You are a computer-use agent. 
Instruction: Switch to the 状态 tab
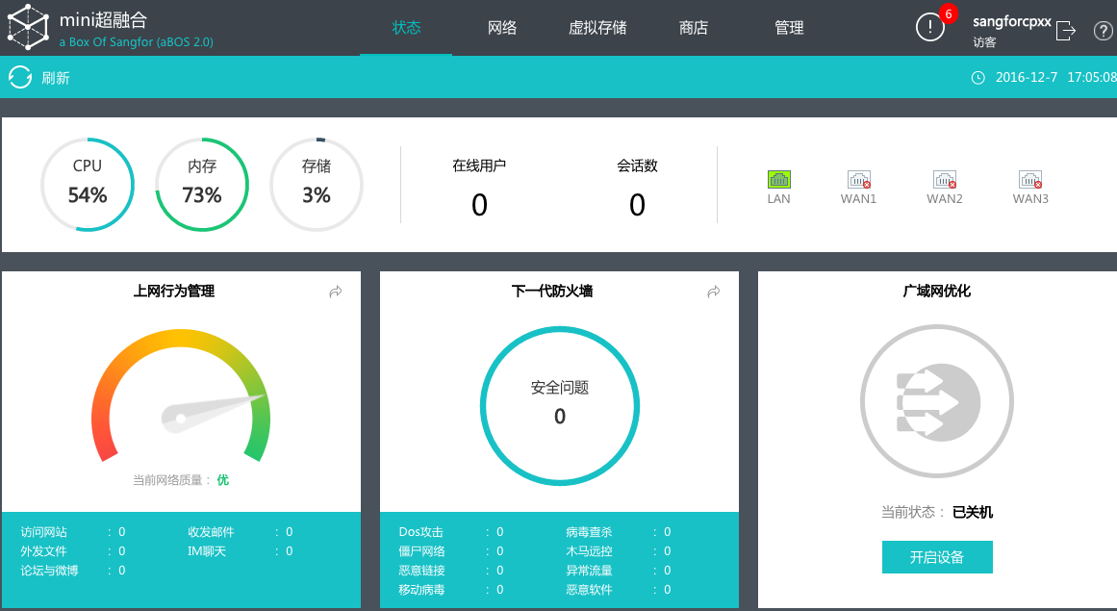[x=406, y=28]
